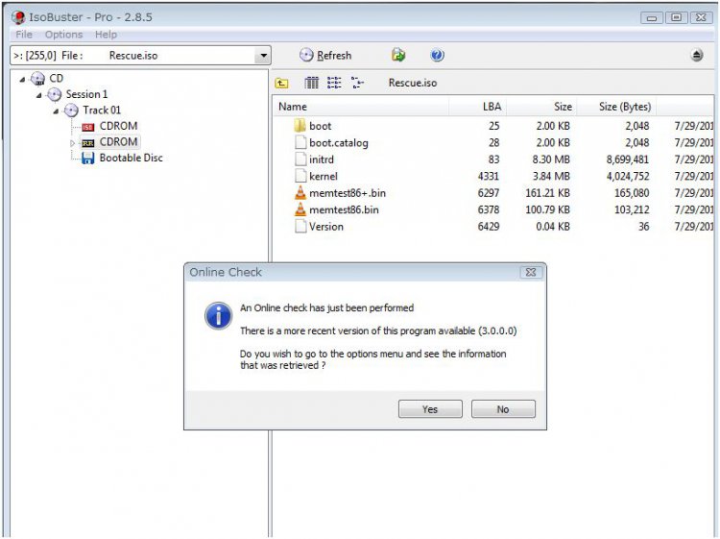The height and width of the screenshot is (539, 720).
Task: Click No in the Online Check dialog
Action: (503, 409)
